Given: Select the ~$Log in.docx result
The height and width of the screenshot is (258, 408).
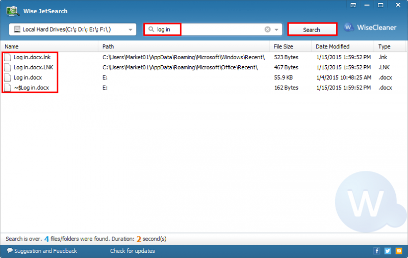Looking at the screenshot, I should click(x=32, y=88).
